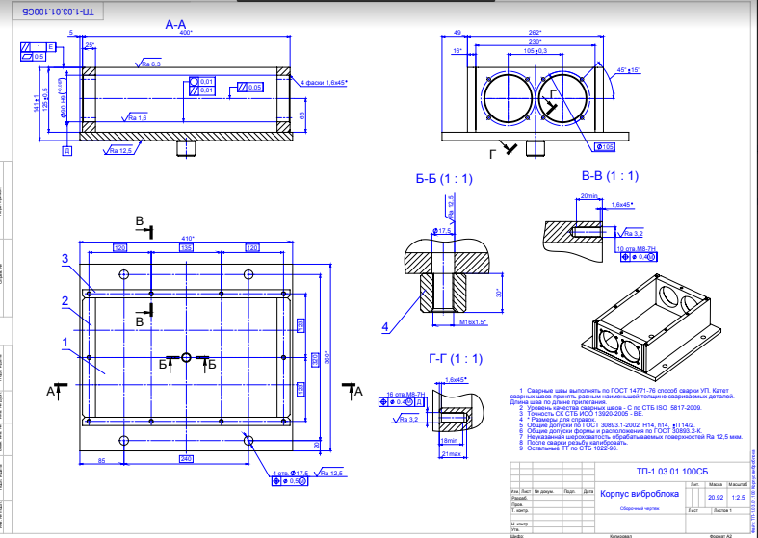Select the '16 отв M8-7H' callout
Viewport: 758px width, 538px height.
pos(405,395)
